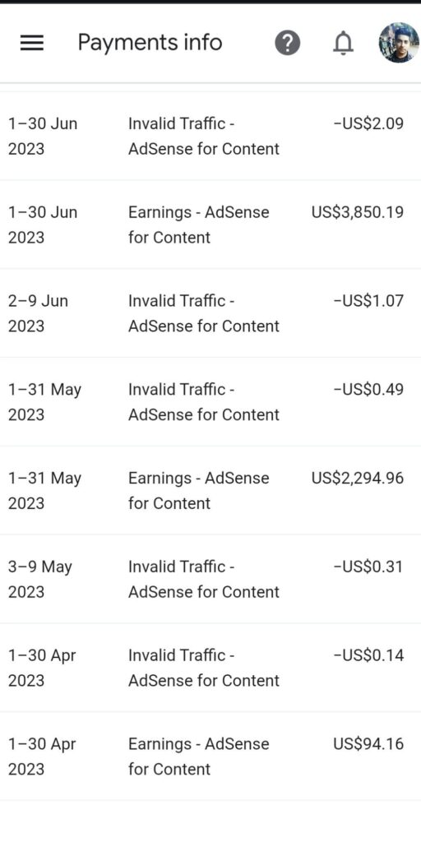The image size is (421, 842).
Task: Open the May 2023 earnings row of US$2,294.96
Action: coord(210,490)
